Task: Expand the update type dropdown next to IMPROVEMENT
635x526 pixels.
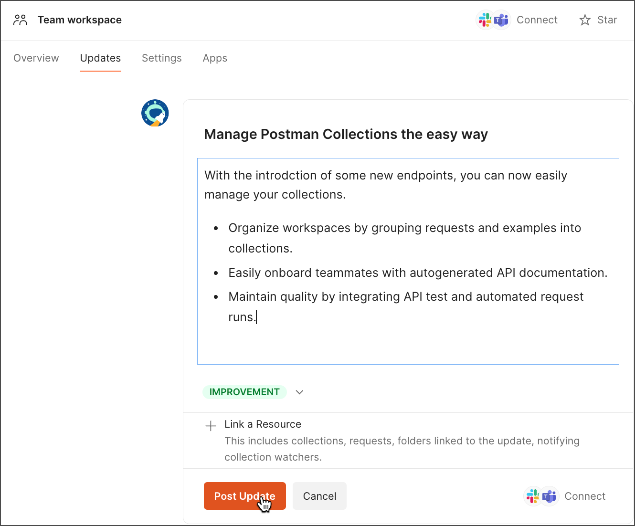Action: tap(299, 392)
